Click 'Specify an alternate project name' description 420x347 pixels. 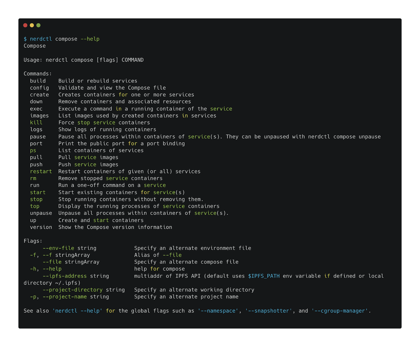tap(186, 297)
